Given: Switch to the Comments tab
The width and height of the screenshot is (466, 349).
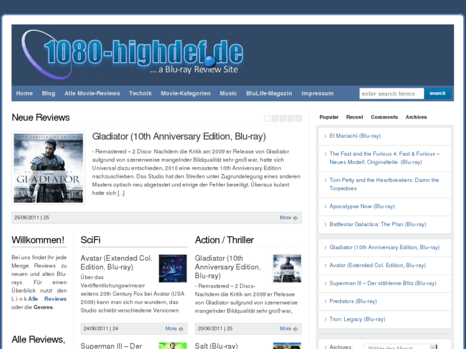Looking at the screenshot, I should (384, 117).
